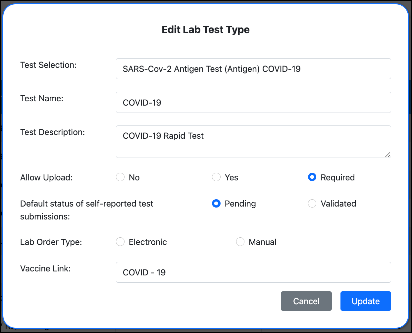Click the Vaccine Link field
412x333 pixels.
click(x=253, y=272)
